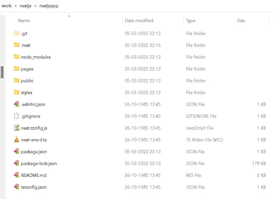Screen dimensions: 274x199
Task: Navigate to nextjs in the breadcrumb
Action: tap(25, 6)
